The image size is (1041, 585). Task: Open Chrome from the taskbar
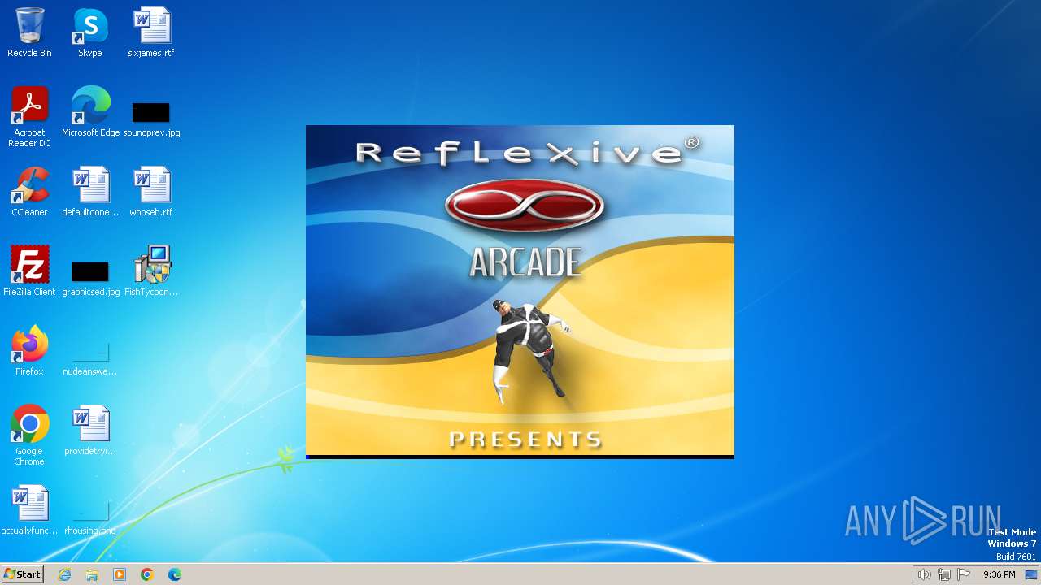[147, 574]
